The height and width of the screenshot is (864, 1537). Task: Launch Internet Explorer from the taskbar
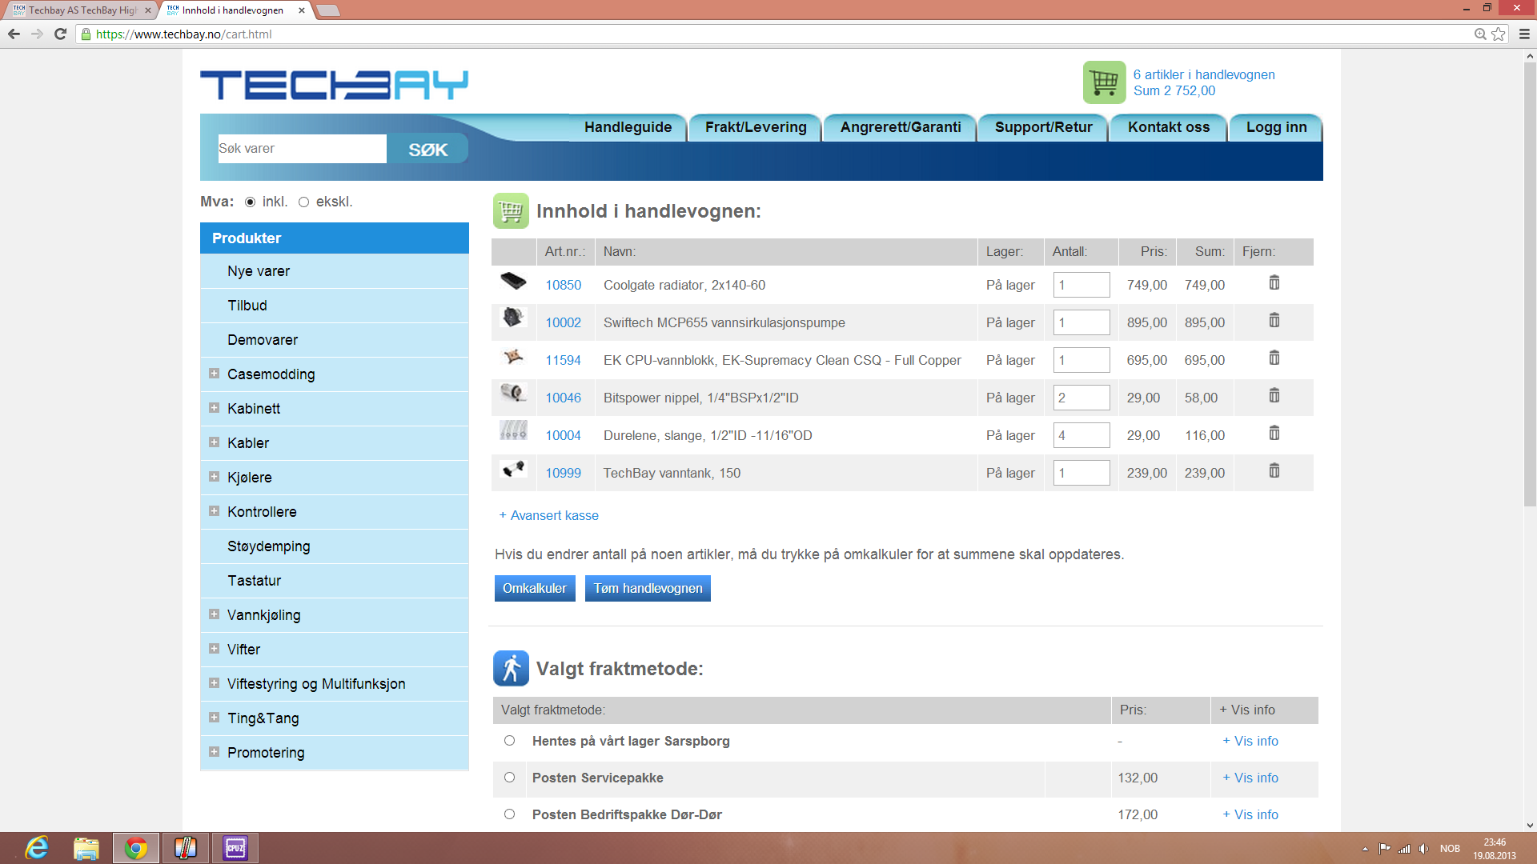pos(37,848)
